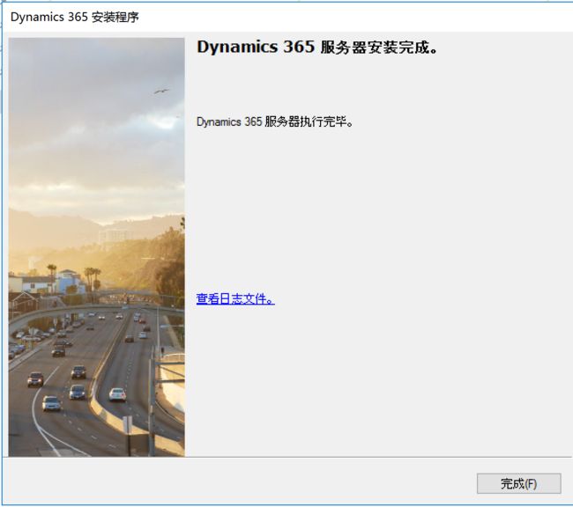Click the 'Dynamics 365 安装程序' window title

pyautogui.click(x=75, y=17)
